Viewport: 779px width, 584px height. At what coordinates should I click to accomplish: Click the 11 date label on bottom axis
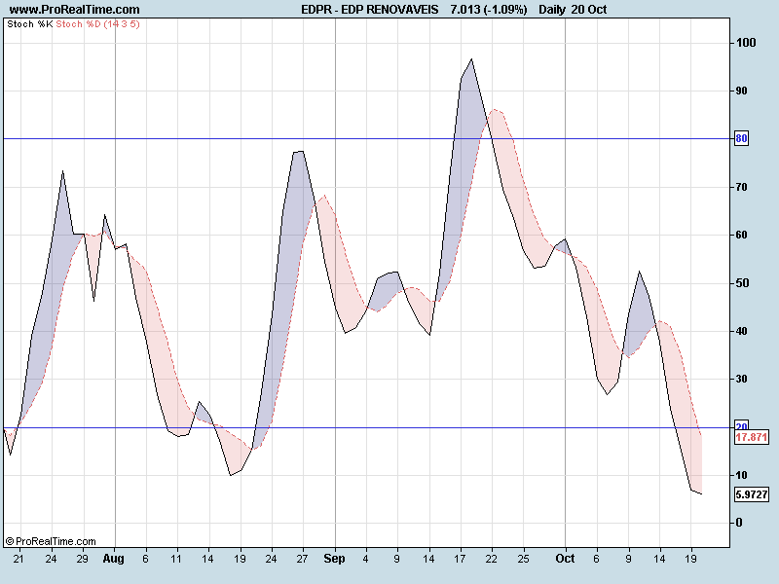tap(176, 559)
